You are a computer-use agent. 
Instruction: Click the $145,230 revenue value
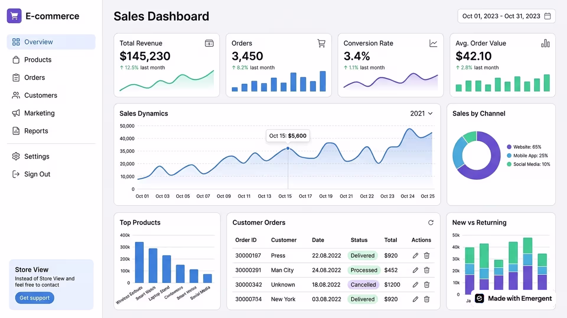145,56
